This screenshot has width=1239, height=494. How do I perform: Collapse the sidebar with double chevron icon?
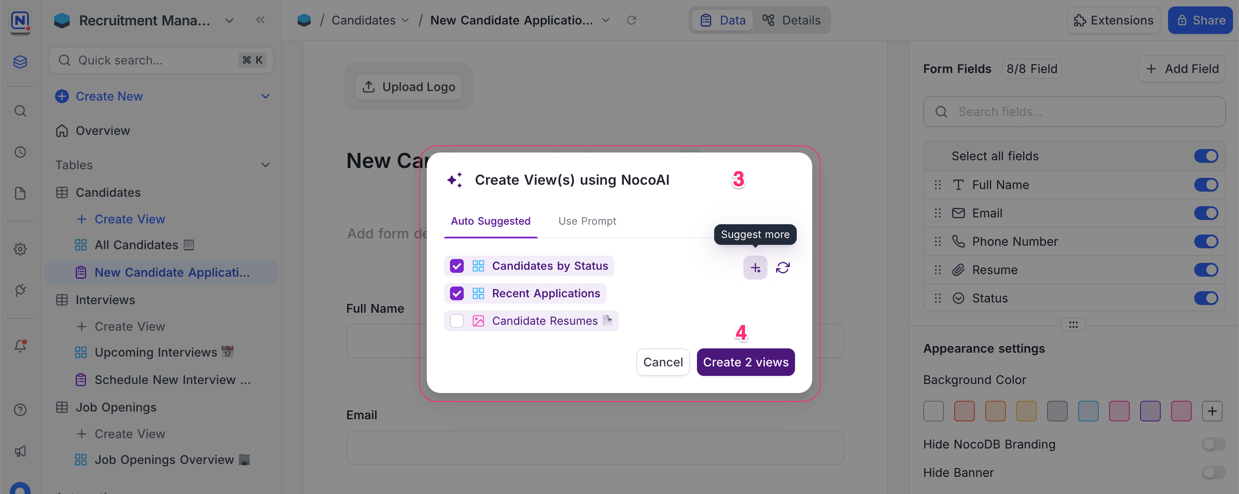tap(260, 20)
